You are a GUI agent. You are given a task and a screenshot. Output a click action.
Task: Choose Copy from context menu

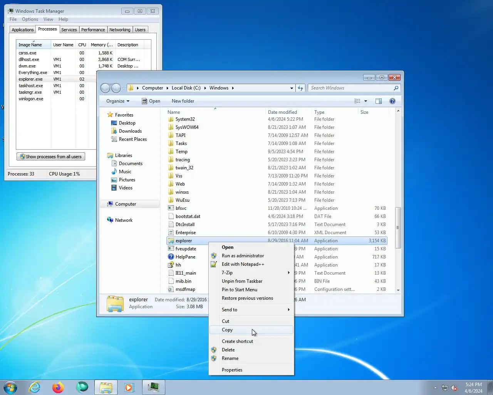point(251,330)
